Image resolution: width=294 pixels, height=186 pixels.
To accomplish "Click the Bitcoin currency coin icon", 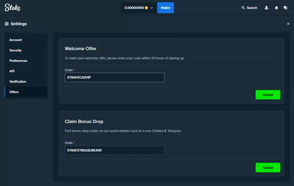I will [146, 8].
